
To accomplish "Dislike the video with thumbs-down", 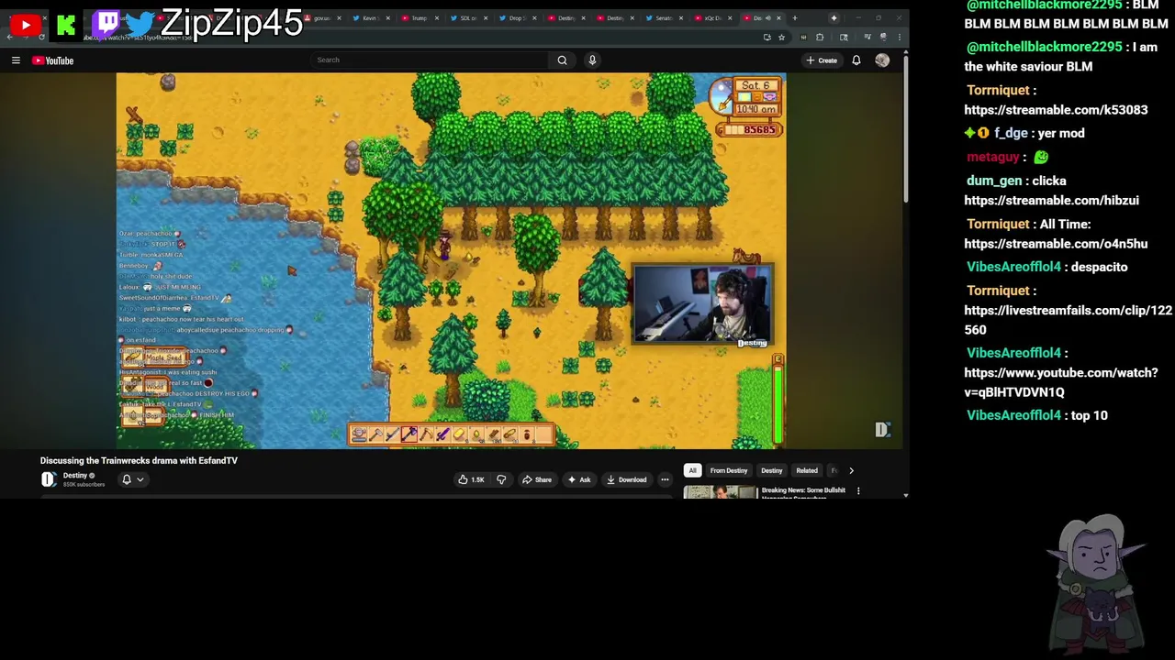I will pyautogui.click(x=501, y=479).
